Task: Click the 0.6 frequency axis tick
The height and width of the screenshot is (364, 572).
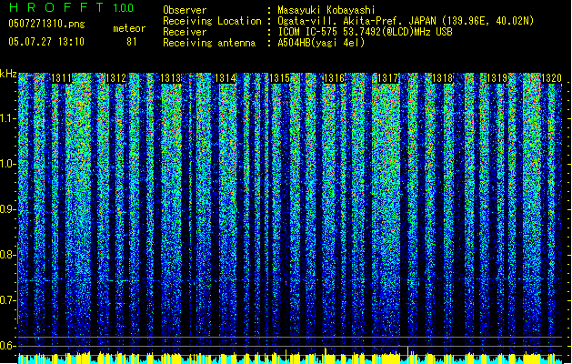Action: (7, 346)
